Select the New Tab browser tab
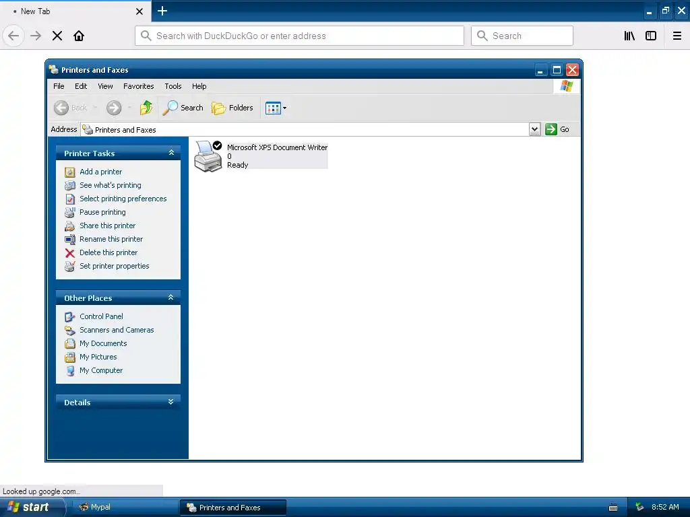Viewport: 690px width, 517px height. click(75, 11)
